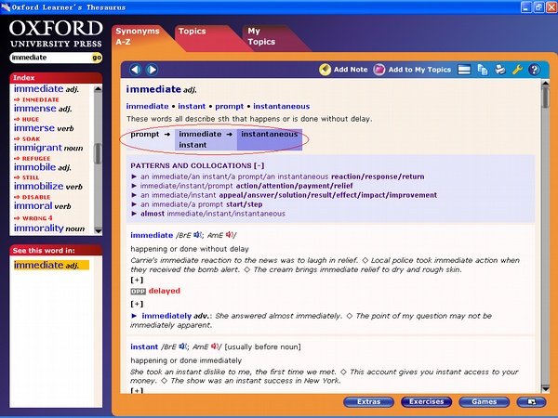558x418 pixels.
Task: Click the instantaneous synonym link in header
Action: coord(282,106)
